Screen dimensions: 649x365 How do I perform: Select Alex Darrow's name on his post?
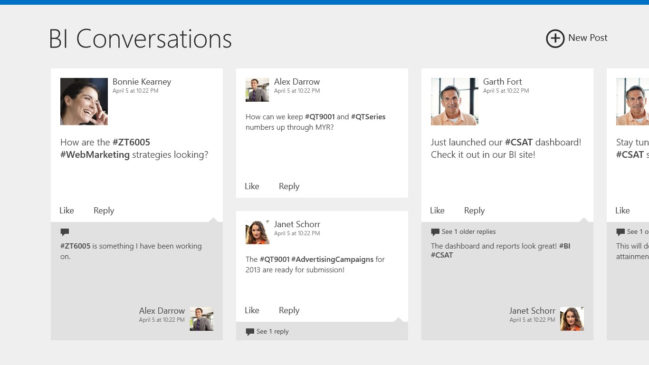point(297,82)
